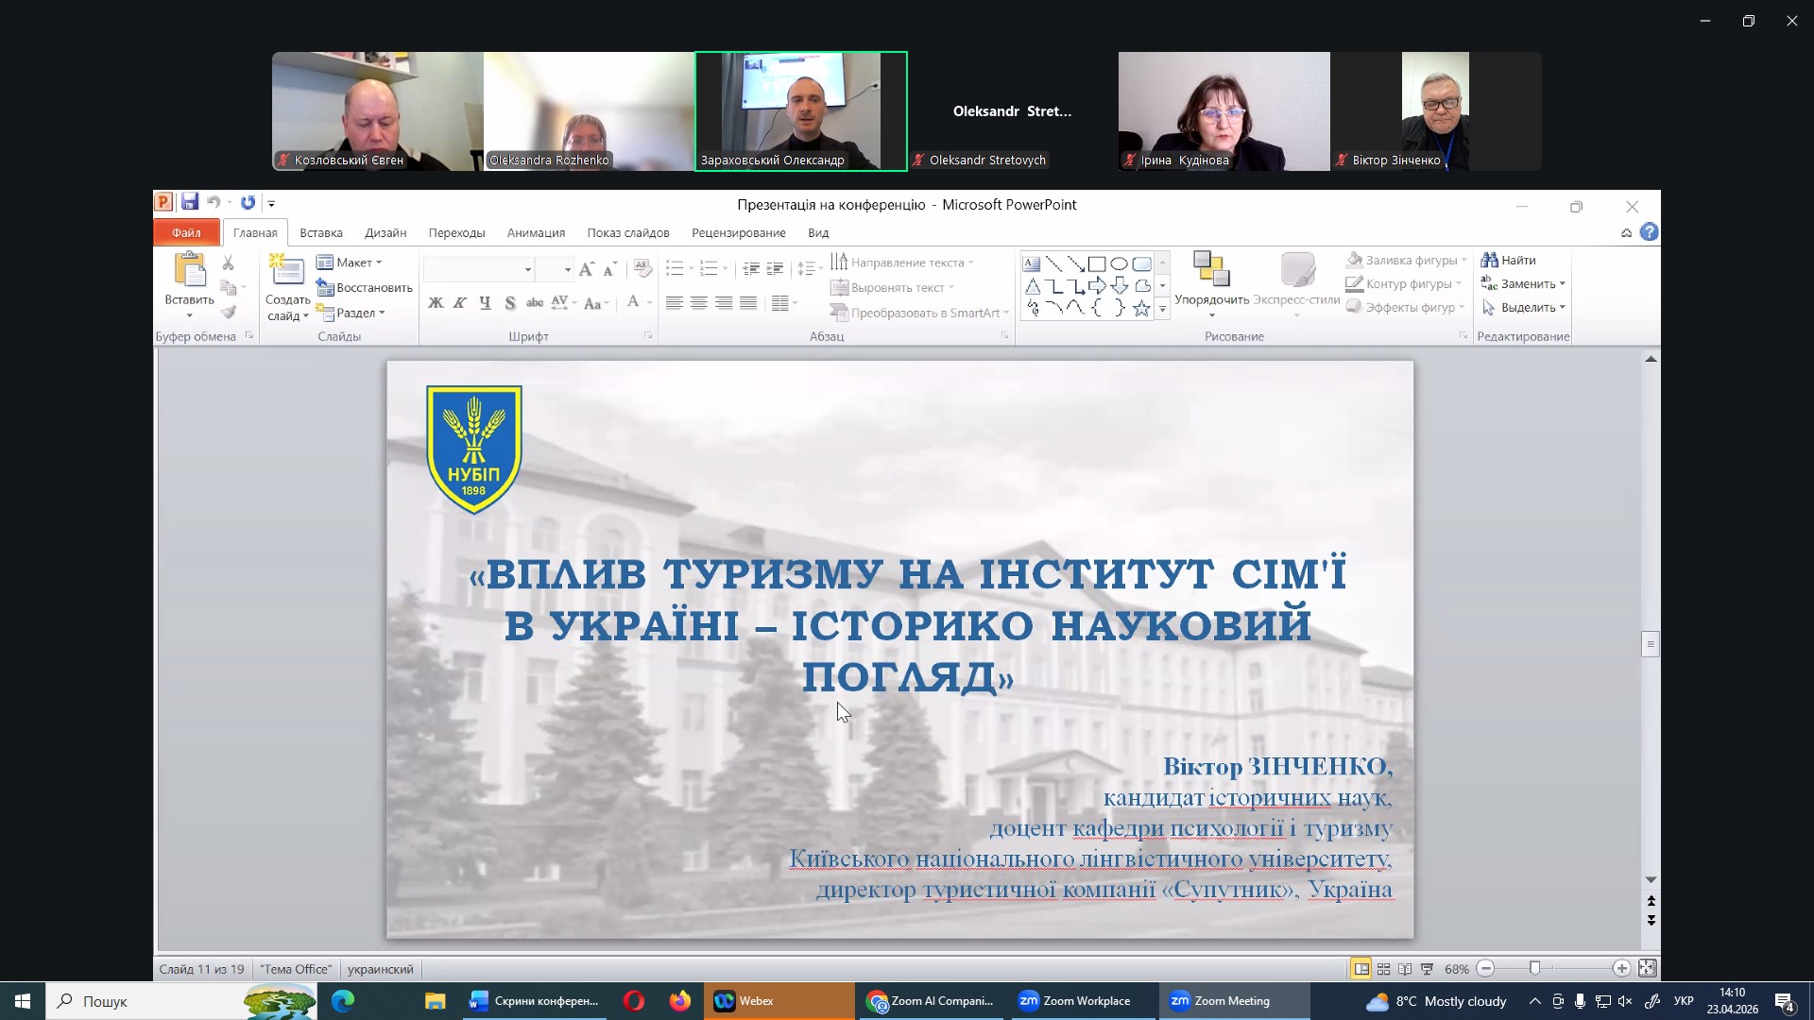Toggle bold (Ж) formatting

(x=436, y=303)
